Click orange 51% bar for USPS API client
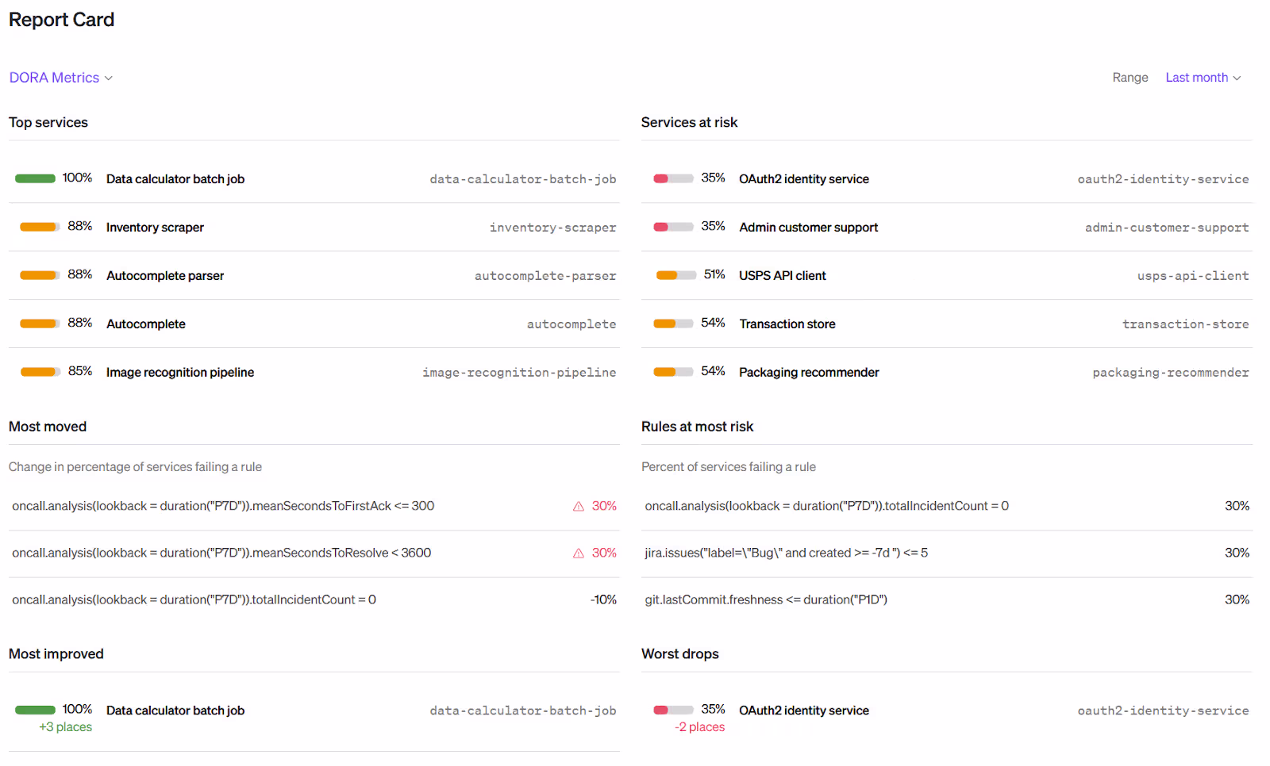This screenshot has width=1270, height=766. point(675,276)
